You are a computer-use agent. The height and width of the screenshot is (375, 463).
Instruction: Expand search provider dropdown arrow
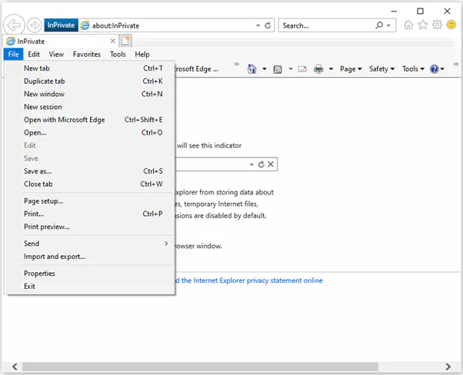click(x=388, y=25)
